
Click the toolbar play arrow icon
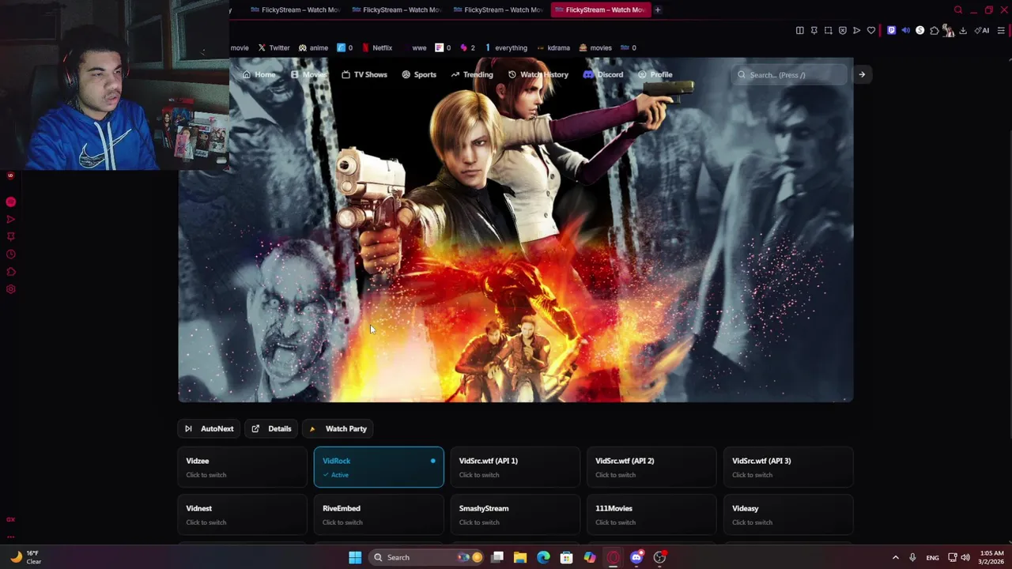(x=856, y=31)
